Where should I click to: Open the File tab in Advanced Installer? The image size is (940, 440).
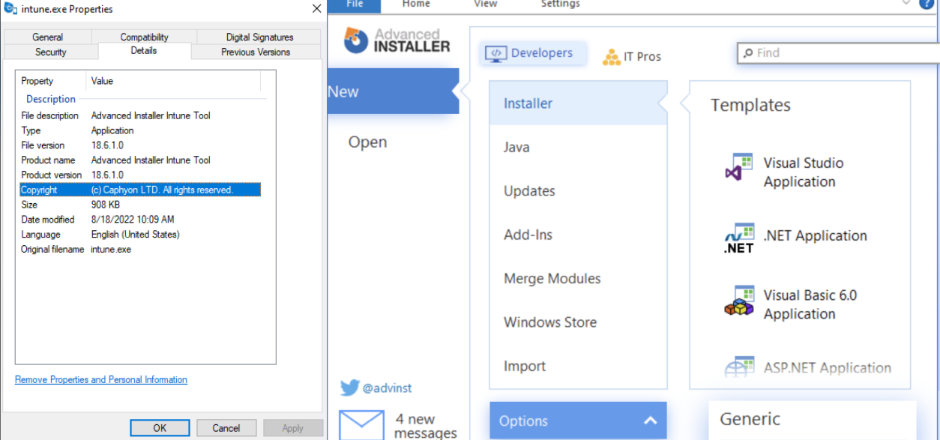click(x=355, y=4)
